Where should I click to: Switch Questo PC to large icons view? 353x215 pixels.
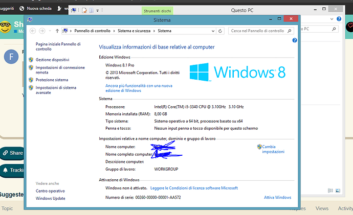coord(338,190)
